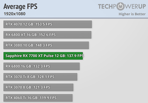Click the 128.1 FPS value text
This screenshot has height=103, width=148.
click(46, 77)
